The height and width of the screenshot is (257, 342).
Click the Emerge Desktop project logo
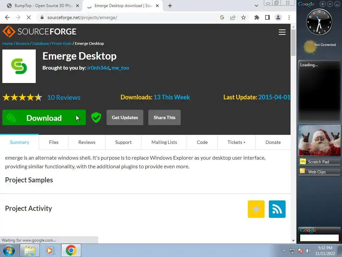click(x=19, y=66)
